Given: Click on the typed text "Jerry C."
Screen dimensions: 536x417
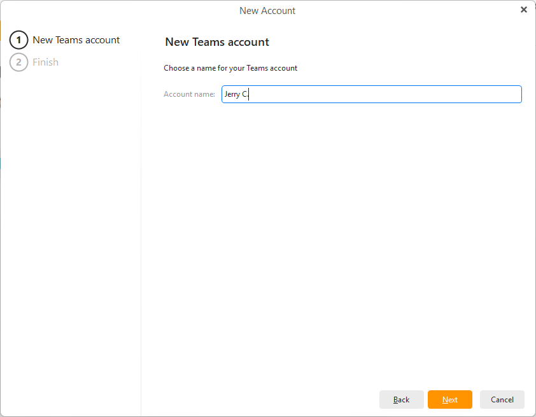Looking at the screenshot, I should (x=236, y=94).
